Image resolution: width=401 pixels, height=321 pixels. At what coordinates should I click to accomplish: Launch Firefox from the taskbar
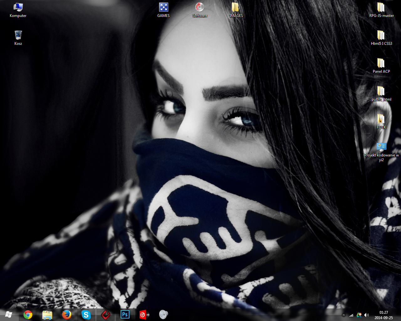click(67, 314)
